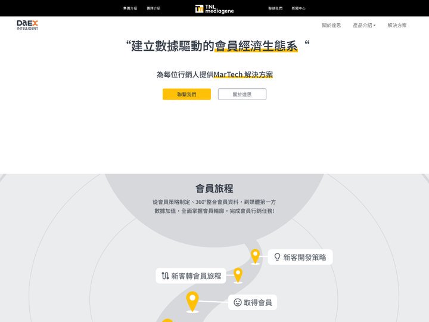Click the yellow 聯繫我們 button

point(186,94)
